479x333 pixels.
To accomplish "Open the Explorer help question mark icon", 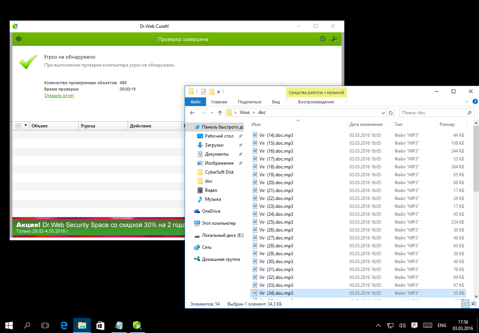I will tap(475, 101).
